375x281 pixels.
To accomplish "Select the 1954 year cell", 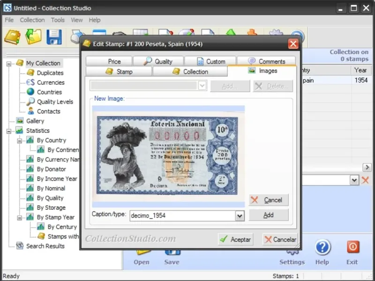I will tap(361, 80).
